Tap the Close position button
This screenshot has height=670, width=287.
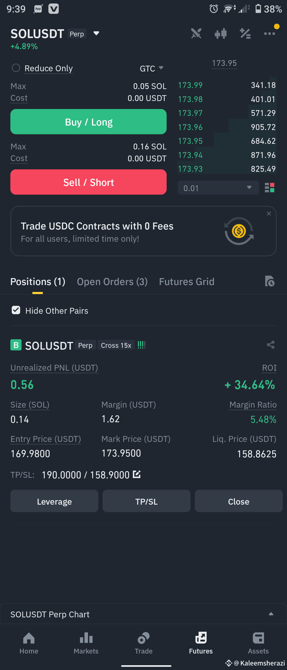(x=238, y=501)
